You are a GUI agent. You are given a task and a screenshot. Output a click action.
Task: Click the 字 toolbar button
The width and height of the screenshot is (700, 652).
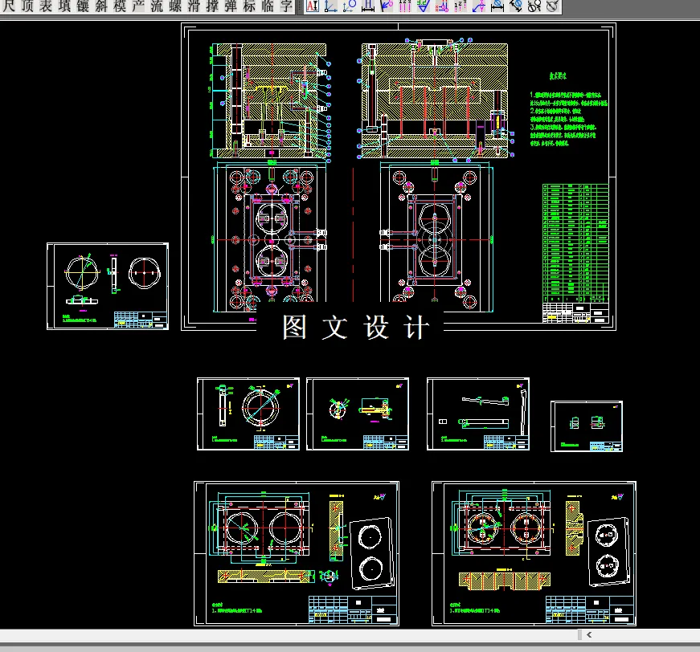pyautogui.click(x=286, y=6)
